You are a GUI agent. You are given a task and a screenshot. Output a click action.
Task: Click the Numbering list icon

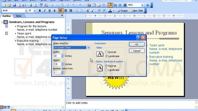pyautogui.click(x=77, y=10)
